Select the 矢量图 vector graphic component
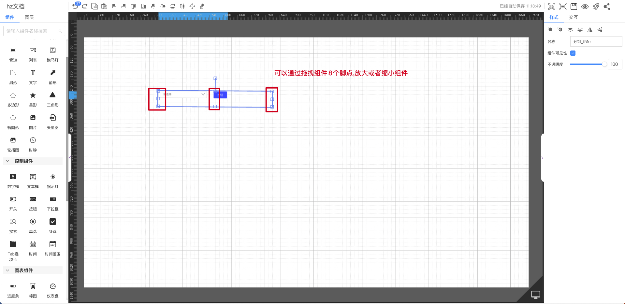625x304 pixels. click(x=53, y=122)
